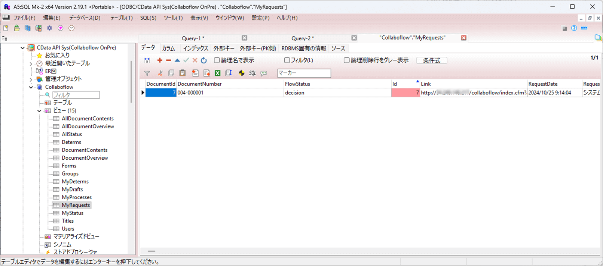The width and height of the screenshot is (603, 266).
Task: Select the お気に入り tree item
Action: 57,56
